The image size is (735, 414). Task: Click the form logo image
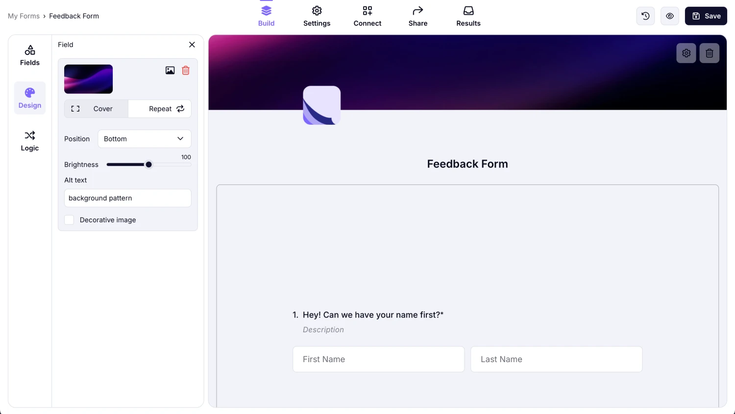[321, 105]
